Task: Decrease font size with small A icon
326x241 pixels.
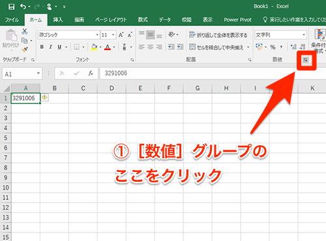Action: click(130, 35)
